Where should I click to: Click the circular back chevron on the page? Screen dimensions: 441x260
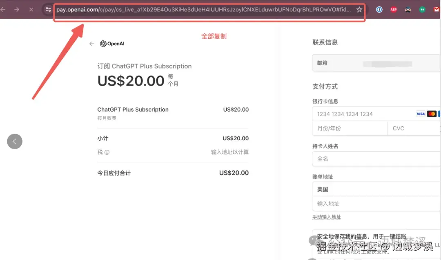(x=15, y=141)
